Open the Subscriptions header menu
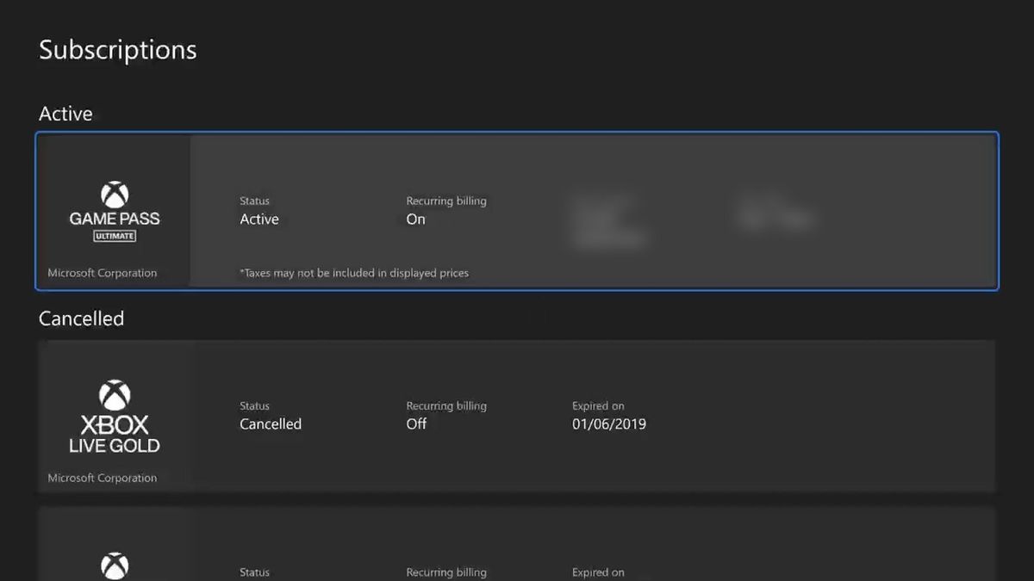The height and width of the screenshot is (581, 1034). [x=117, y=49]
